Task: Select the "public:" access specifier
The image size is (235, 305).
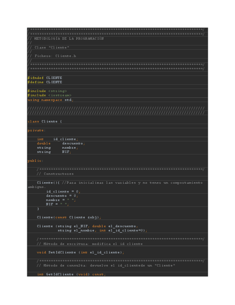Action: [35, 161]
